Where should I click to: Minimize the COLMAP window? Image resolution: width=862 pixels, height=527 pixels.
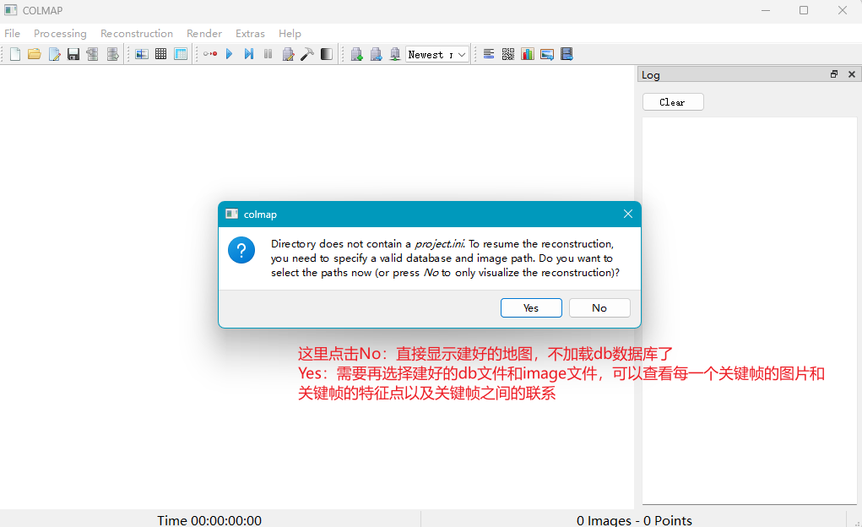pos(765,10)
